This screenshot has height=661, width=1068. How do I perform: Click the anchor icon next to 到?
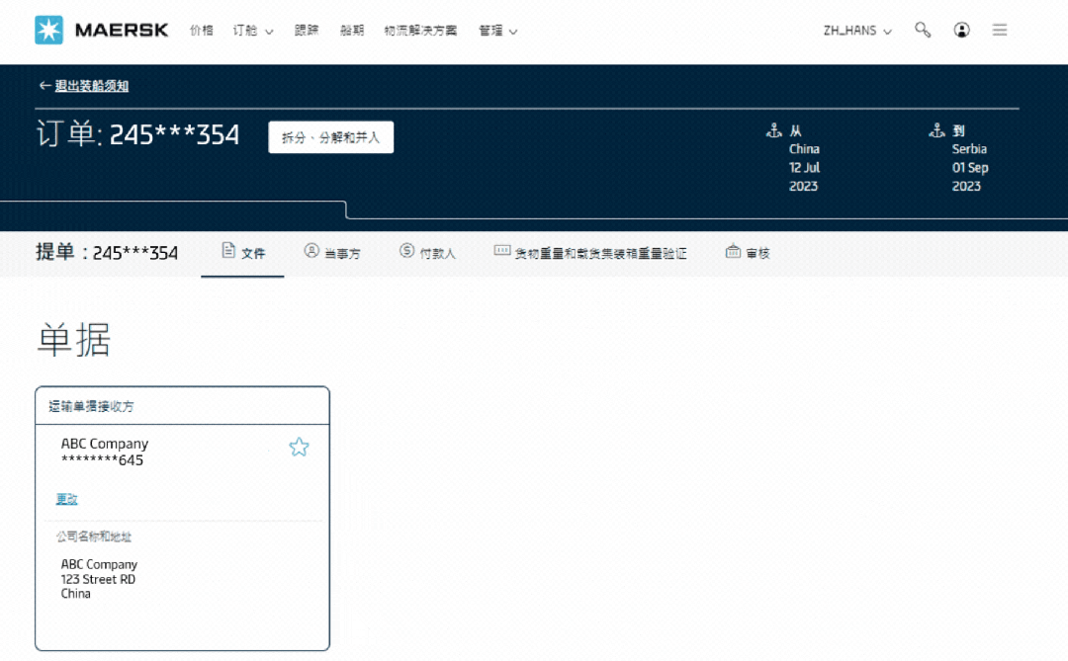(936, 130)
